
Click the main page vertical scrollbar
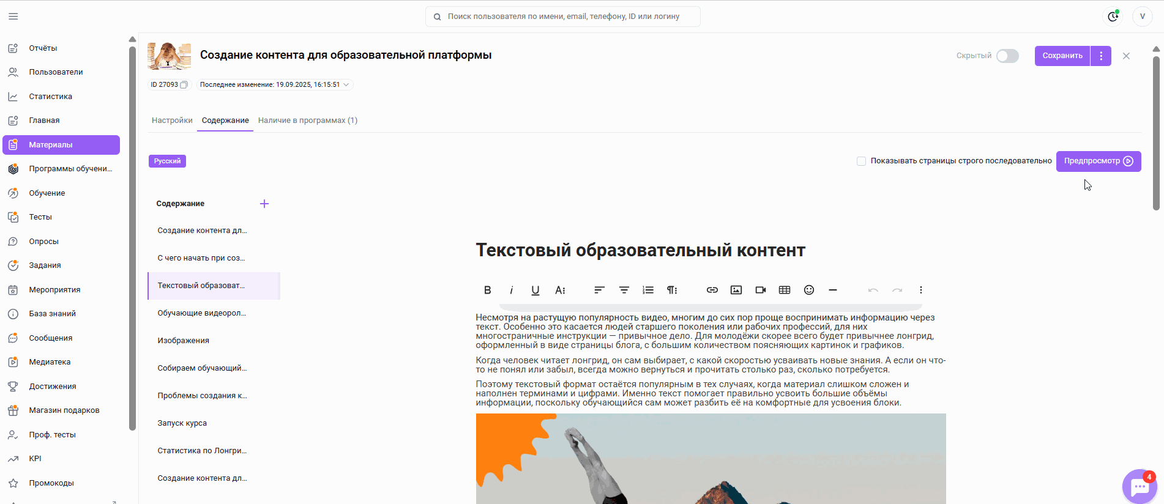point(1156,133)
